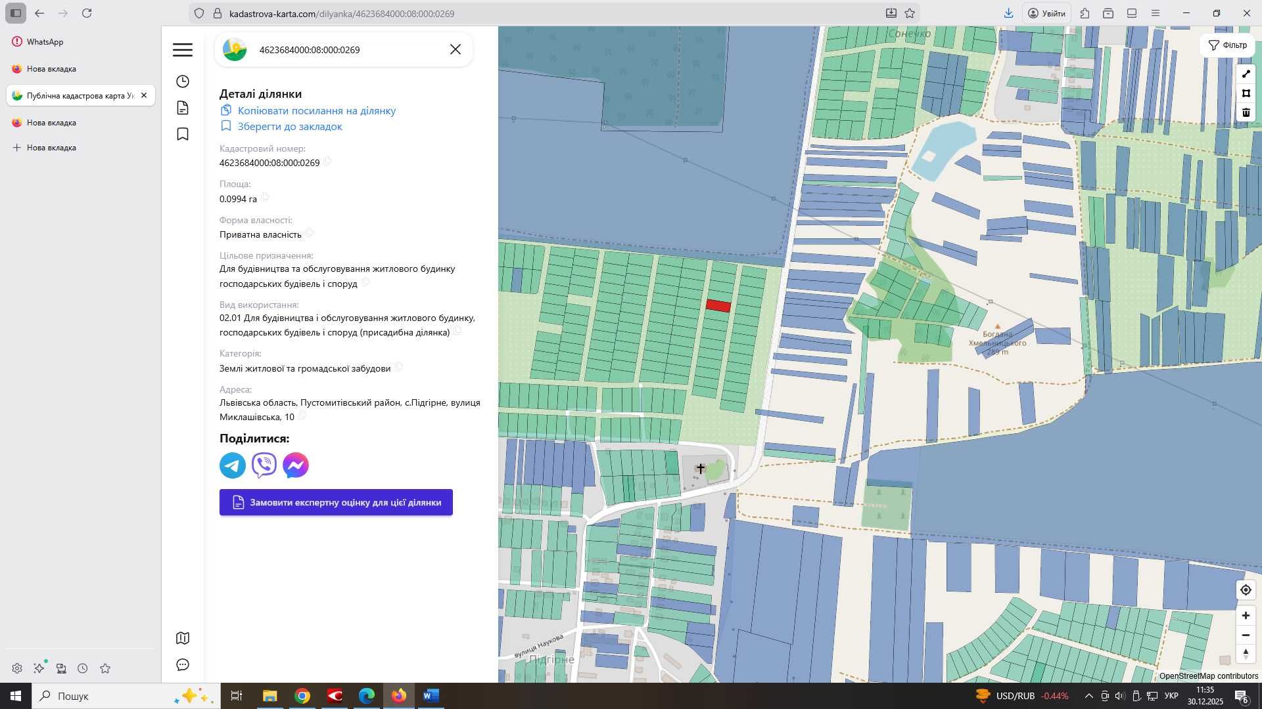
Task: Zoom out on the map
Action: 1246,635
